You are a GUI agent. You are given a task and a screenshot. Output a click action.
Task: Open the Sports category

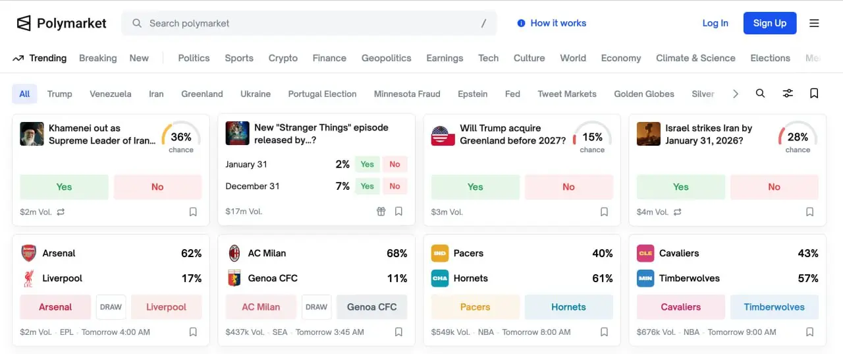point(239,58)
